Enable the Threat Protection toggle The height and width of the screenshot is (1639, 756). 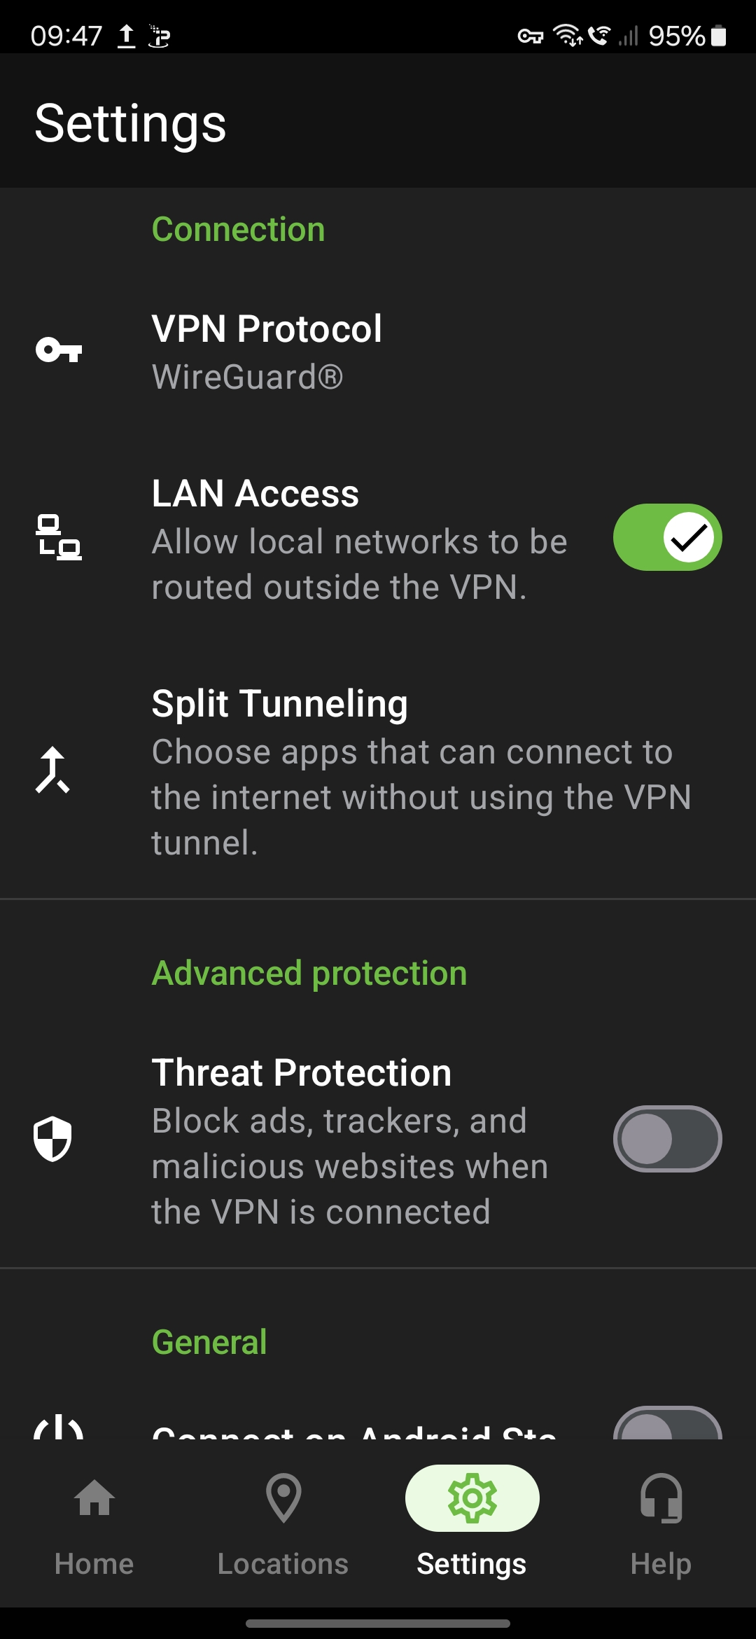pos(667,1139)
